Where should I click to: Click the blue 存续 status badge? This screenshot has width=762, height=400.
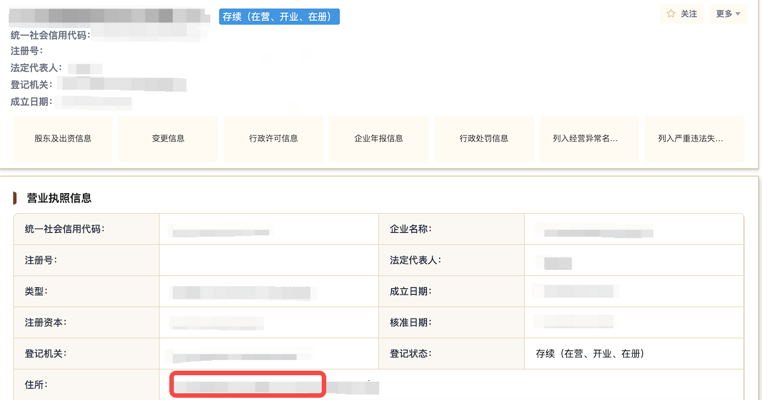coord(279,17)
